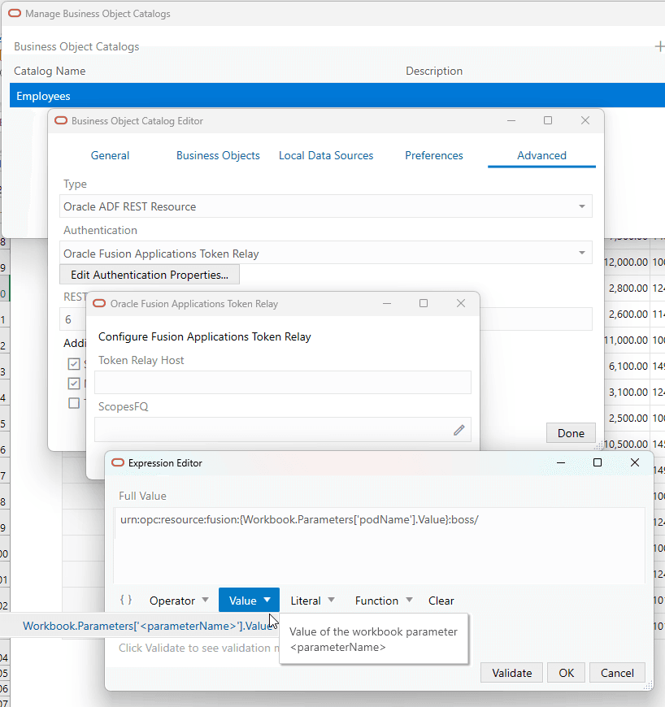Add a new Business Object Catalog via plus icon

[x=659, y=46]
